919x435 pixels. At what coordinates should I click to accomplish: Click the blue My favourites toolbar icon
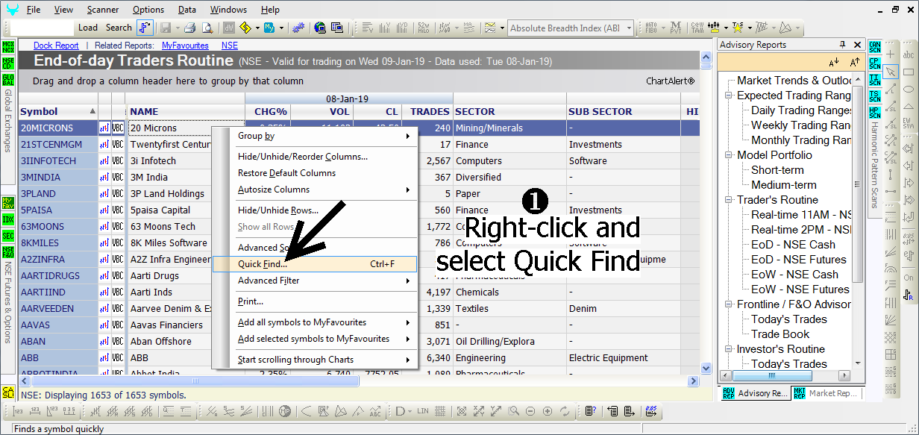269,28
